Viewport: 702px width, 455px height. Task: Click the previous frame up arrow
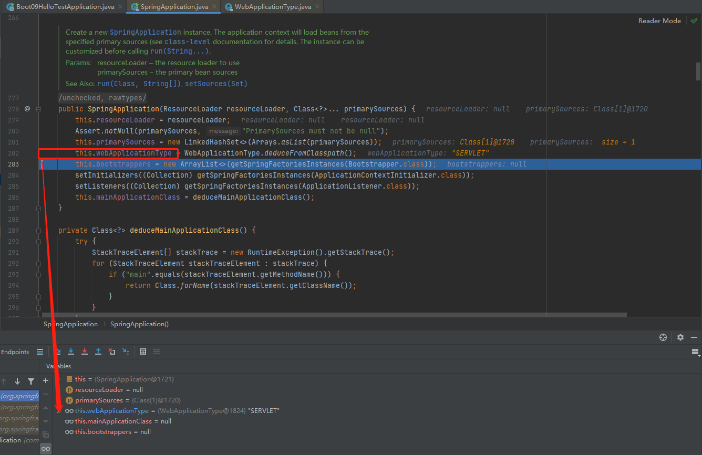pyautogui.click(x=4, y=381)
